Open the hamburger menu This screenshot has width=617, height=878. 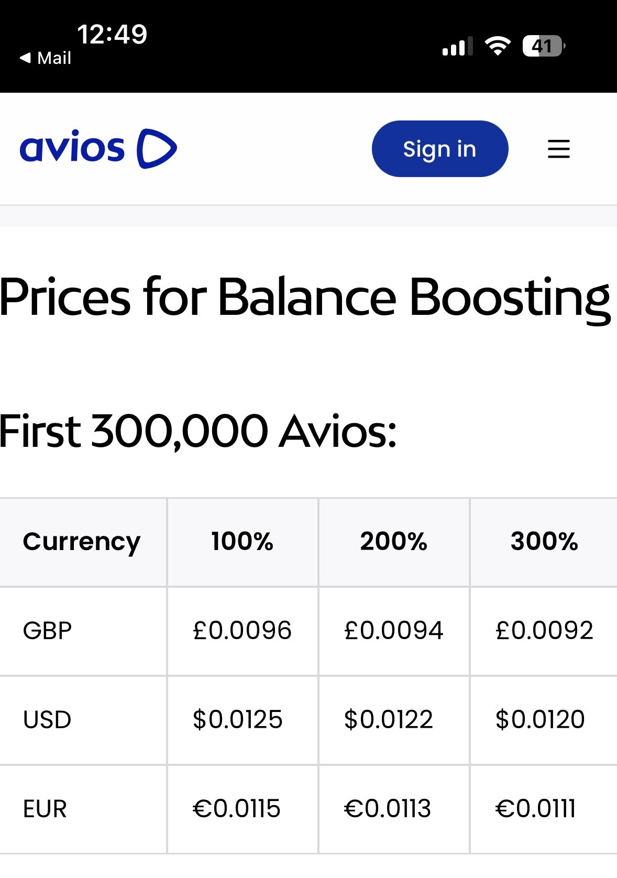pyautogui.click(x=558, y=149)
